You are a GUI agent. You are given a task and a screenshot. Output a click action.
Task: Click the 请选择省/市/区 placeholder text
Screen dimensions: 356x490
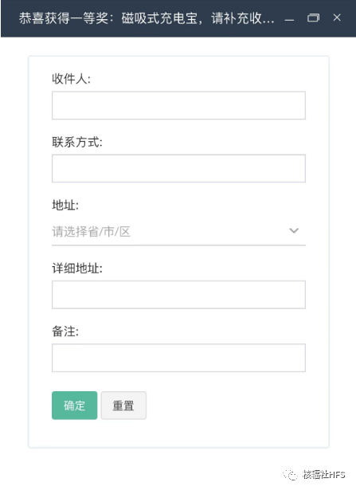[91, 232]
